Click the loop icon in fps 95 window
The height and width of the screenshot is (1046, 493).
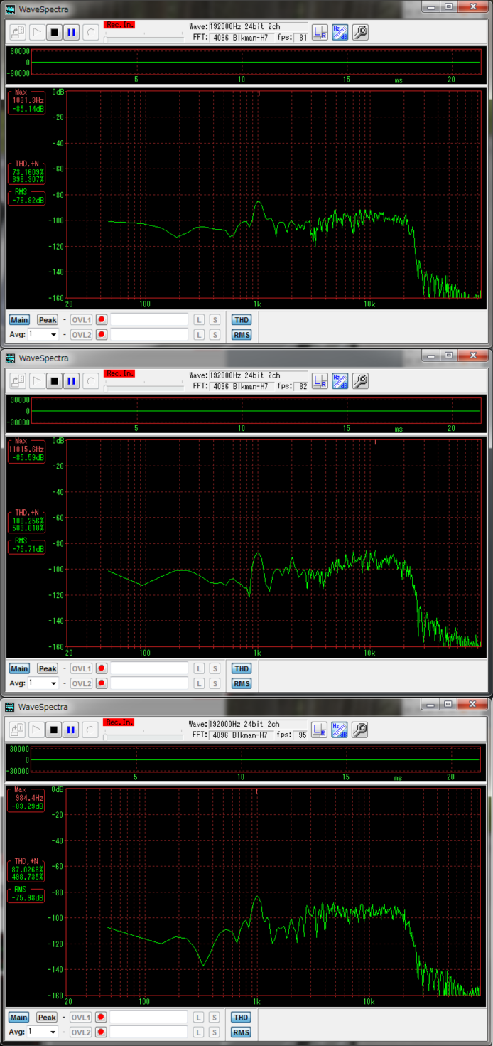point(91,730)
